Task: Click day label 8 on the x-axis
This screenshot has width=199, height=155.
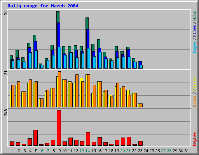Action: pyautogui.click(x=54, y=151)
